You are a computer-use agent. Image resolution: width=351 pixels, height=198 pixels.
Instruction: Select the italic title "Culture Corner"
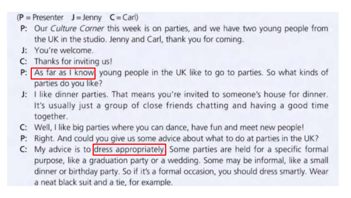pyautogui.click(x=77, y=29)
